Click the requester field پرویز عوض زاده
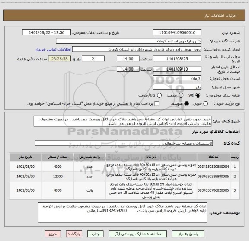This screenshot has height=241, width=249. [x=137, y=49]
